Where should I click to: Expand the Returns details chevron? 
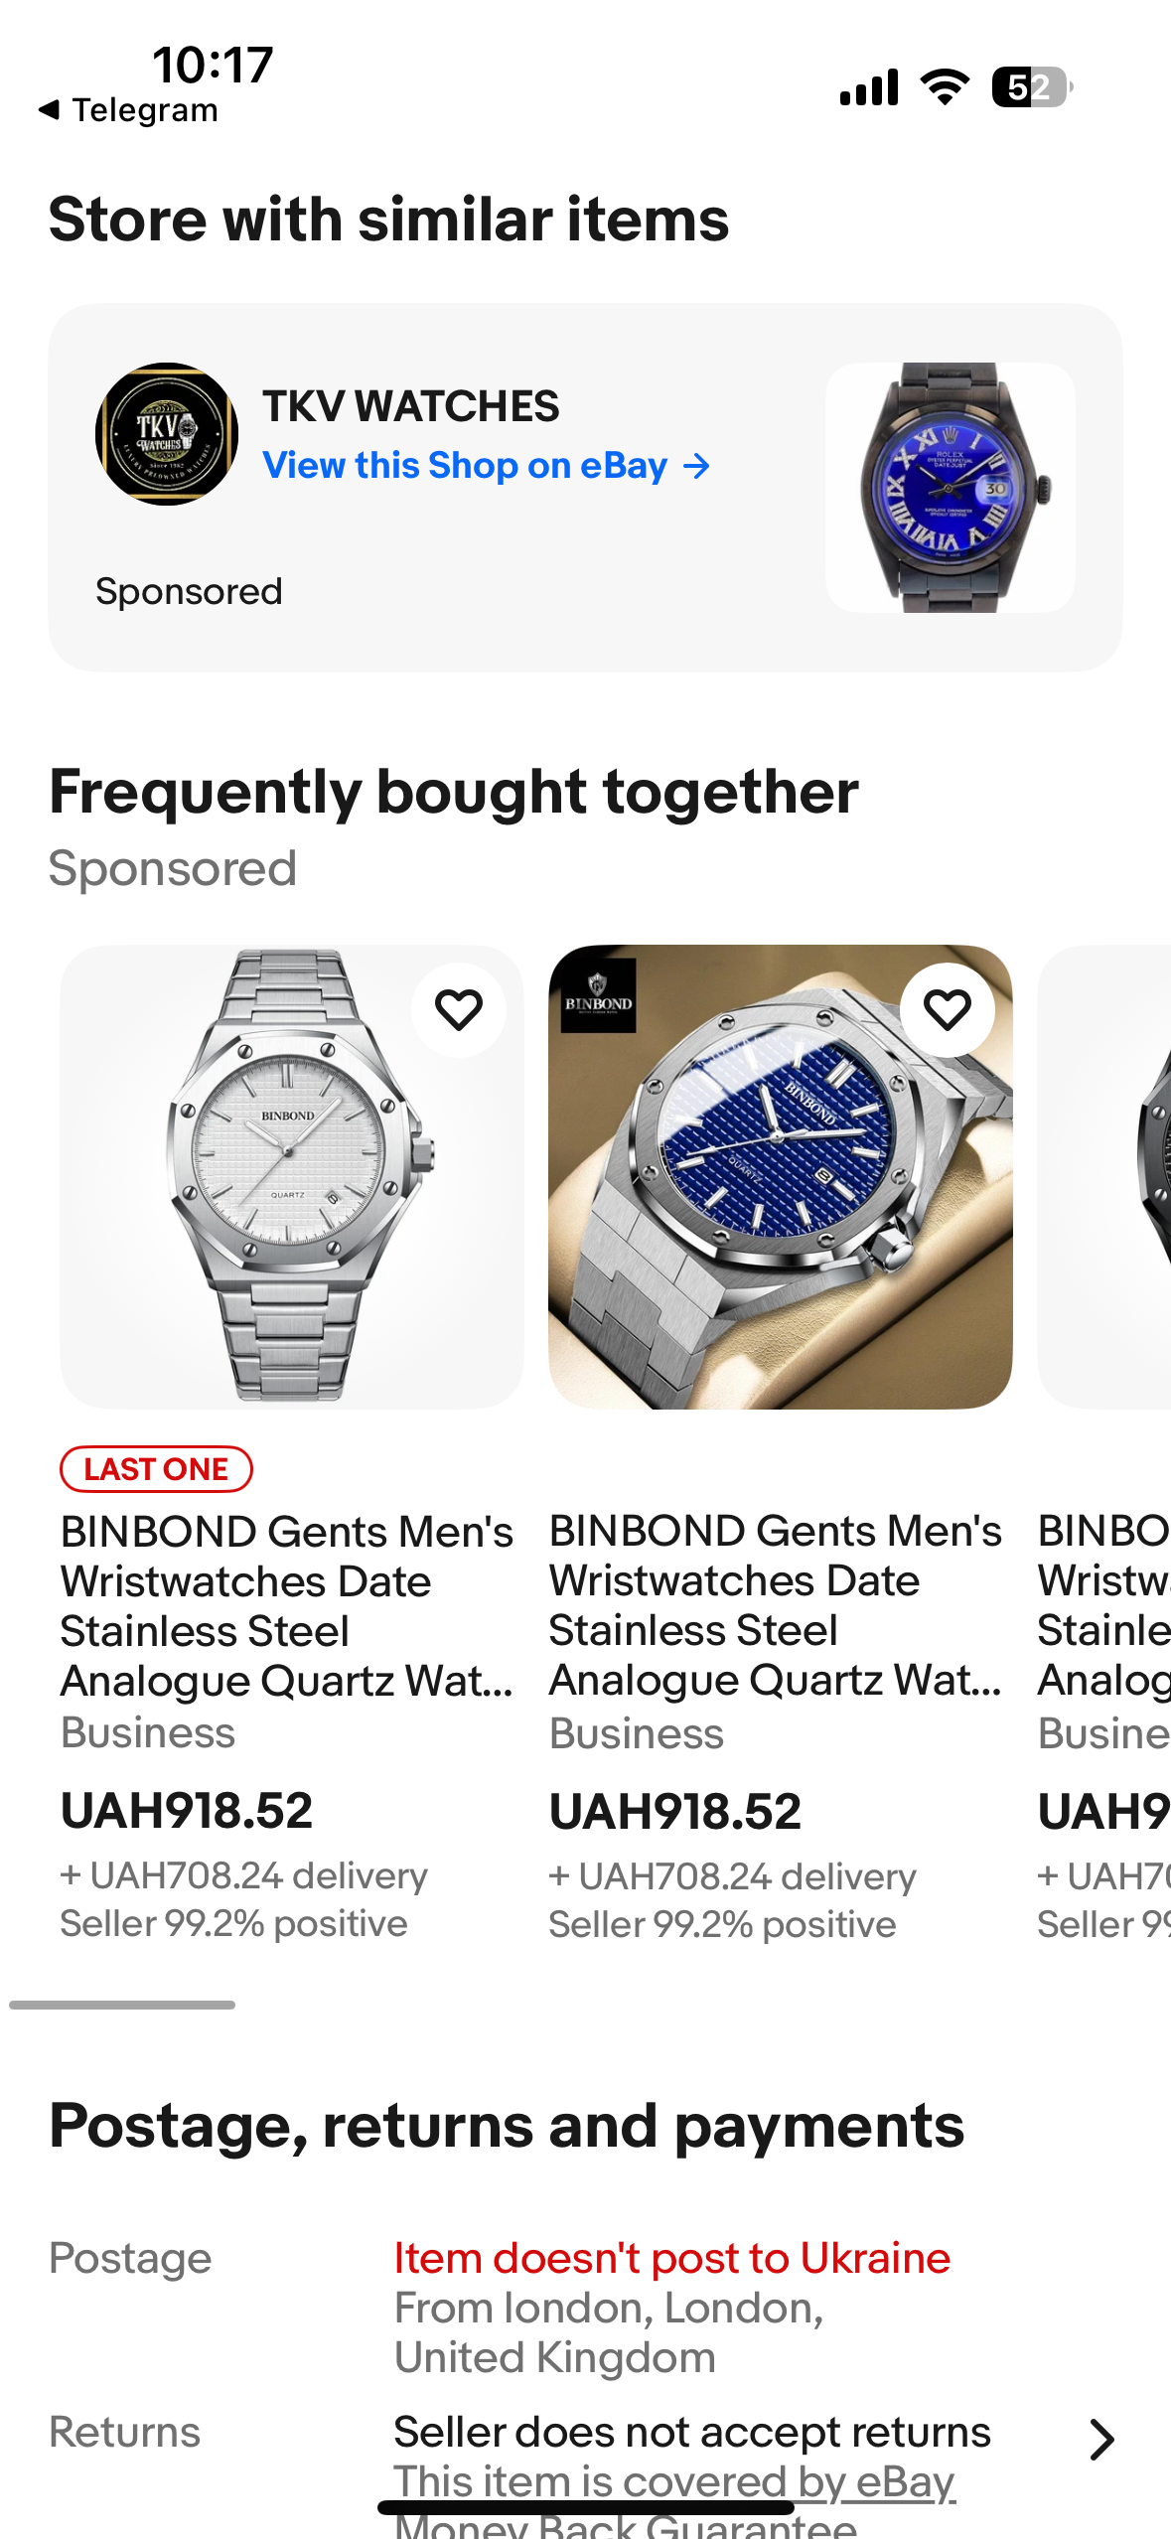pyautogui.click(x=1101, y=2439)
